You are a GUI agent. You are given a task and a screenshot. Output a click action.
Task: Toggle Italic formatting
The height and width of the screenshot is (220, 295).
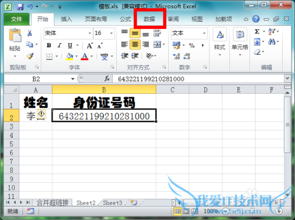pos(60,45)
